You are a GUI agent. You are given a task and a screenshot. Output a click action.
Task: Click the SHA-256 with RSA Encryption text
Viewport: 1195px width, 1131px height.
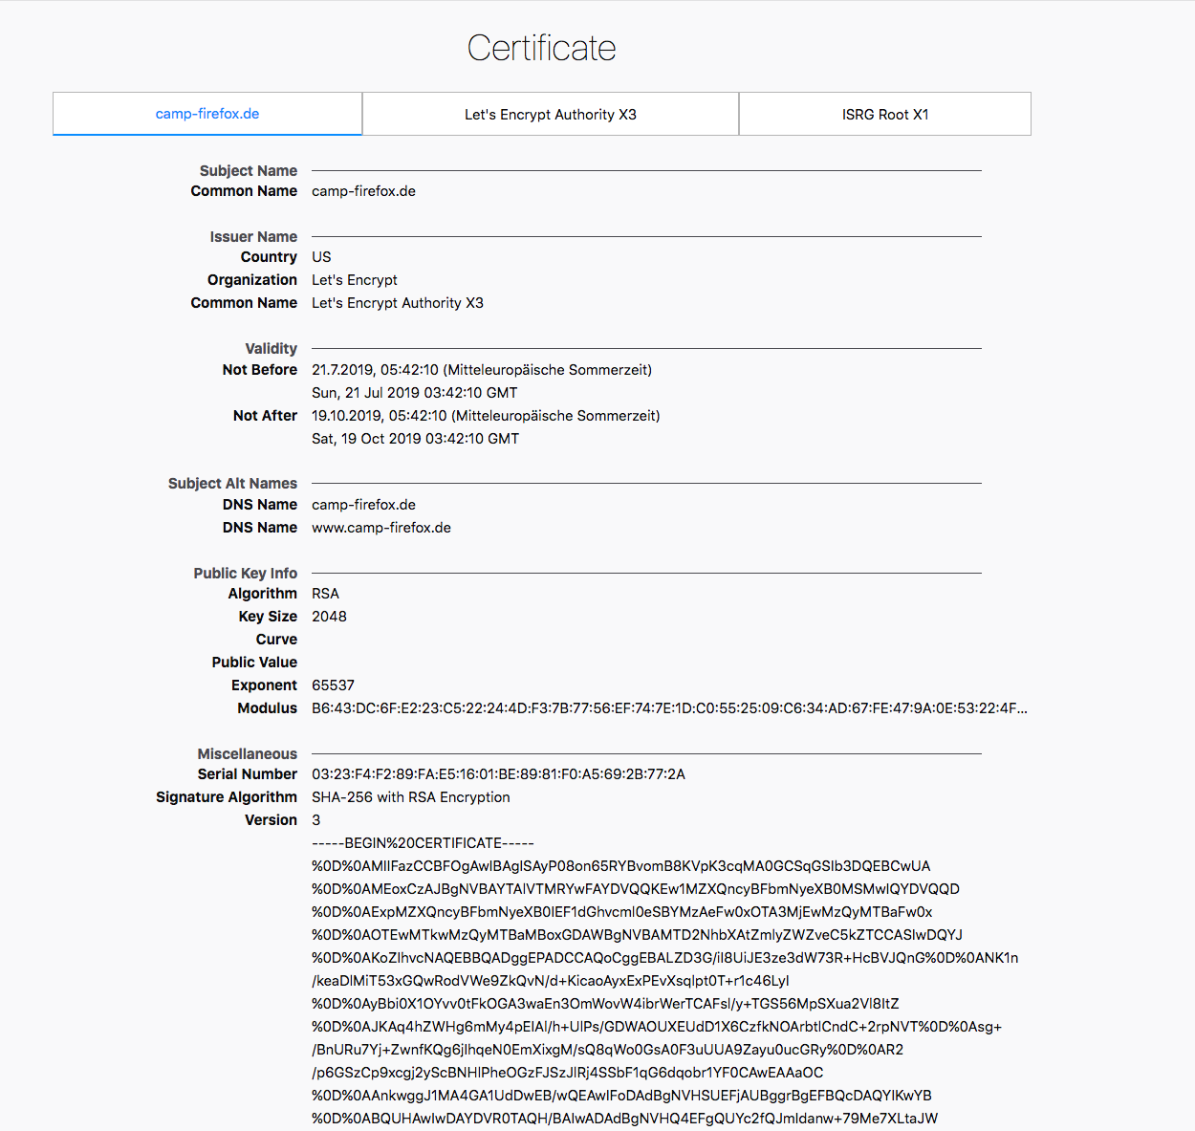coord(410,797)
